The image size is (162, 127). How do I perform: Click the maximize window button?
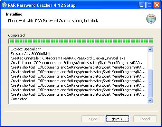point(149,5)
